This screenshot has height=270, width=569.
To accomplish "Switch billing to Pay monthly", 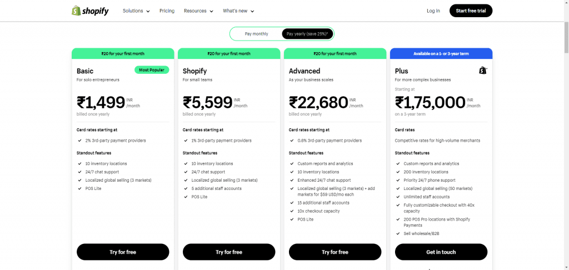I will click(256, 34).
